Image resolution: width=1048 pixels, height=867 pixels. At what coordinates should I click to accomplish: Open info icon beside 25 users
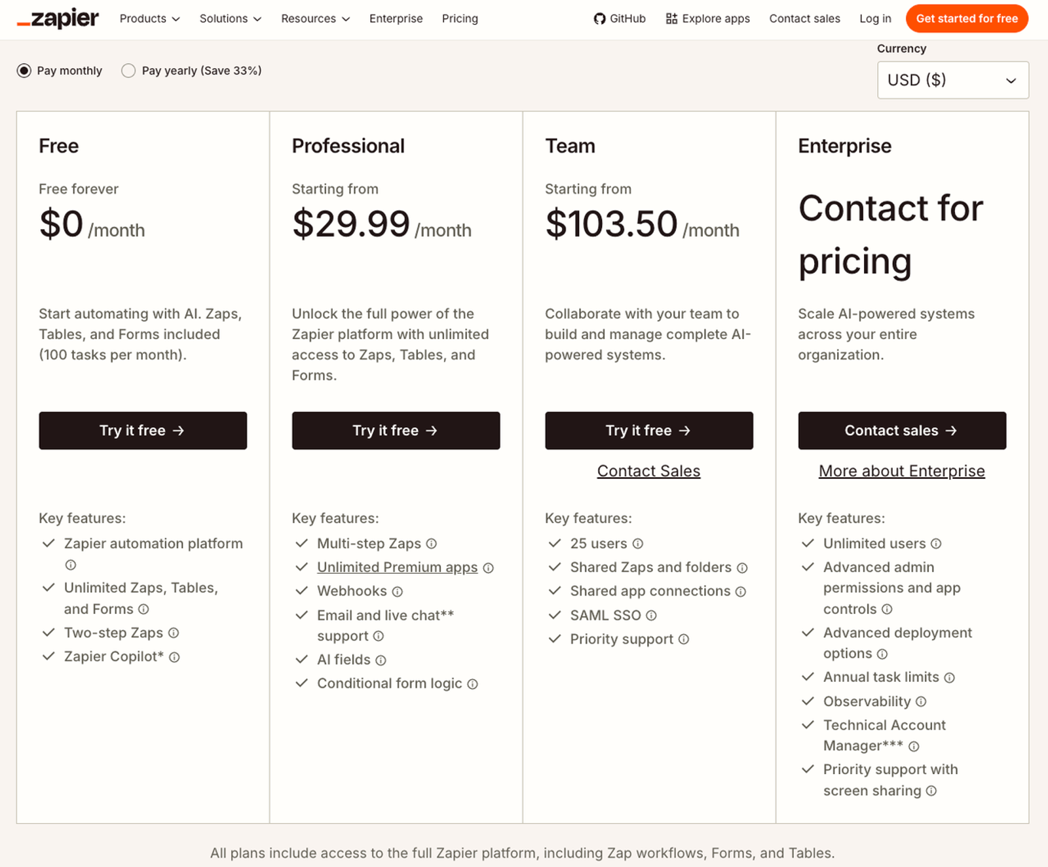tap(638, 544)
